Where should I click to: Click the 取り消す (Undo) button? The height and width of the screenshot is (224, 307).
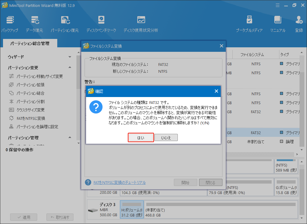(x=60, y=217)
